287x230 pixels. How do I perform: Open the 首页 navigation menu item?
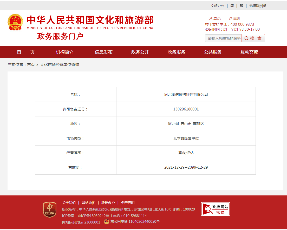pyautogui.click(x=26, y=52)
